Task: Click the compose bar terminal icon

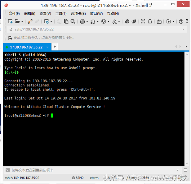Action: (7, 170)
